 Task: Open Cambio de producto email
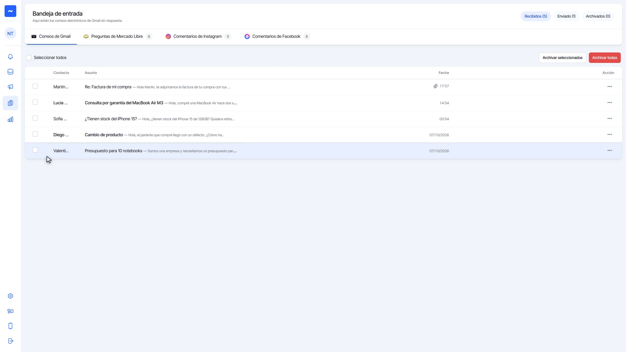point(323,135)
